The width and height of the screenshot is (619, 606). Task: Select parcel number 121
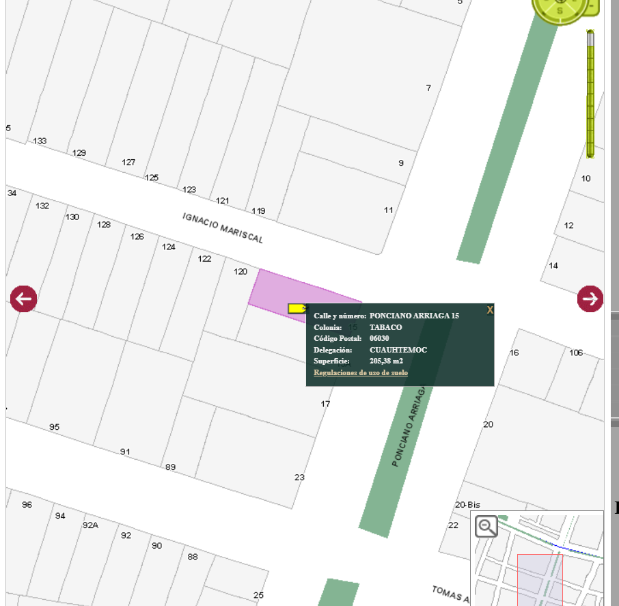[x=222, y=201]
